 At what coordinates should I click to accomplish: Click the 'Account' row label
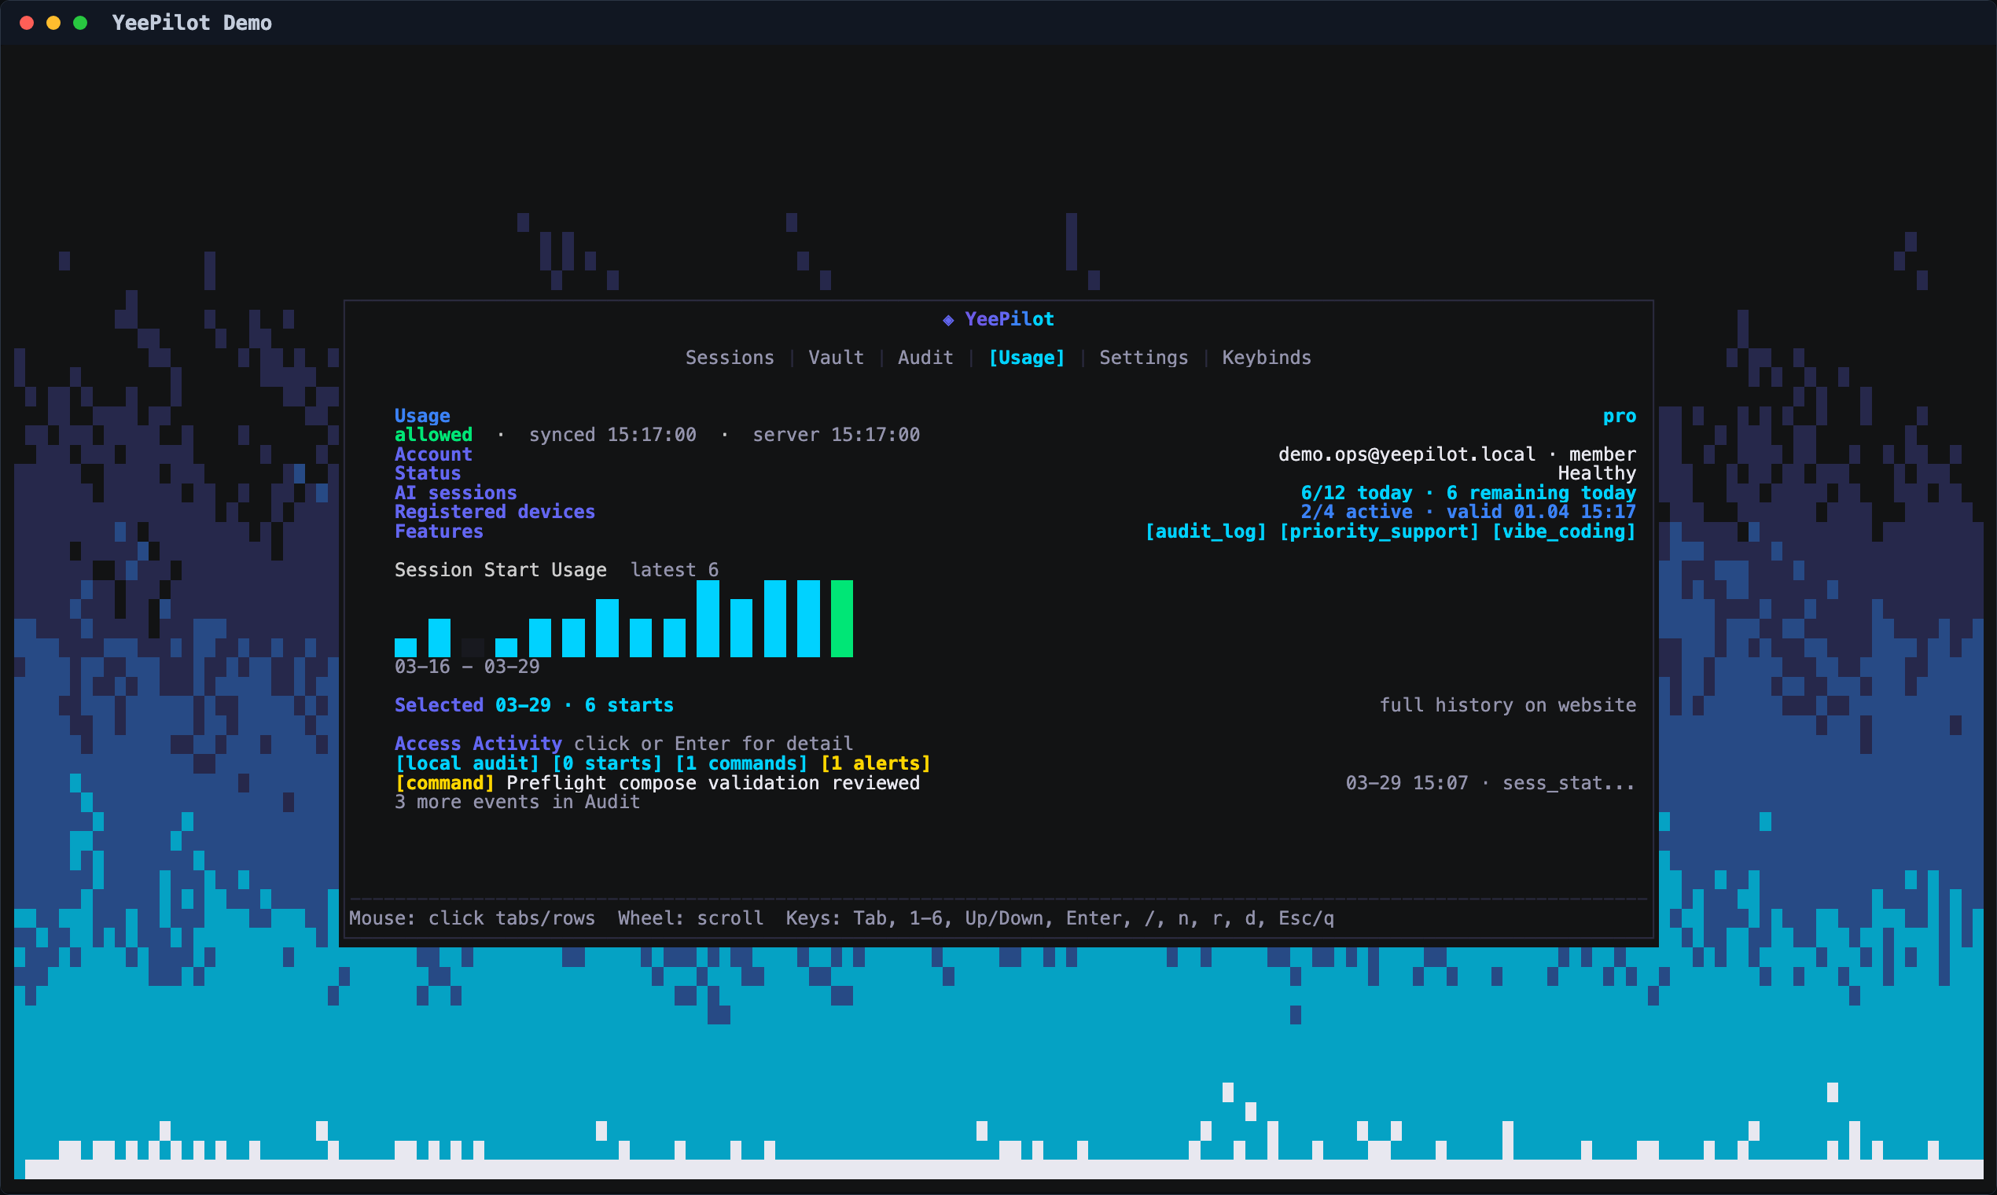tap(433, 454)
